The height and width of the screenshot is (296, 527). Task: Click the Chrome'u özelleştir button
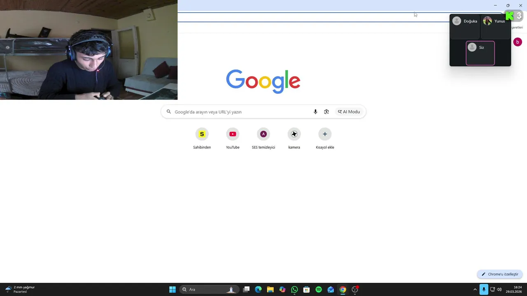[500, 274]
